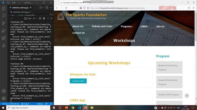Open the Code terminal selector
197x110 pixels.
tap(28, 18)
